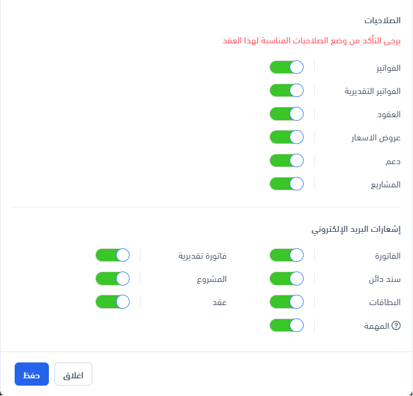Click the red permissions warning text
This screenshot has height=396, width=413.
[312, 41]
